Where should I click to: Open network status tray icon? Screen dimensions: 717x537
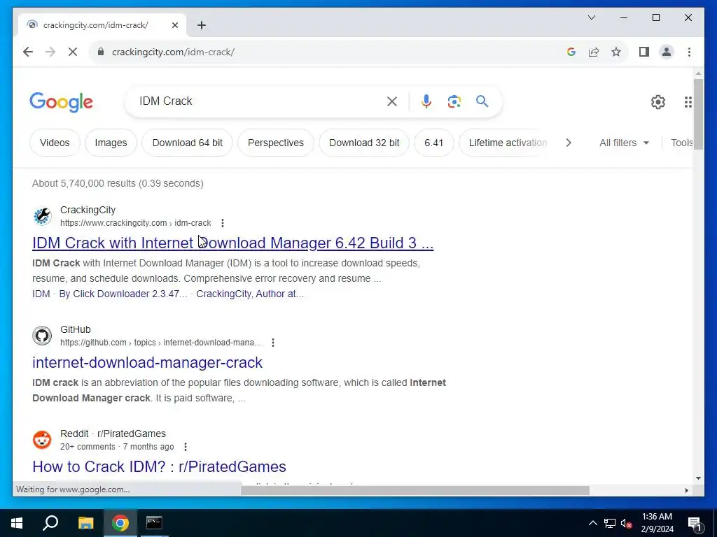(610, 523)
